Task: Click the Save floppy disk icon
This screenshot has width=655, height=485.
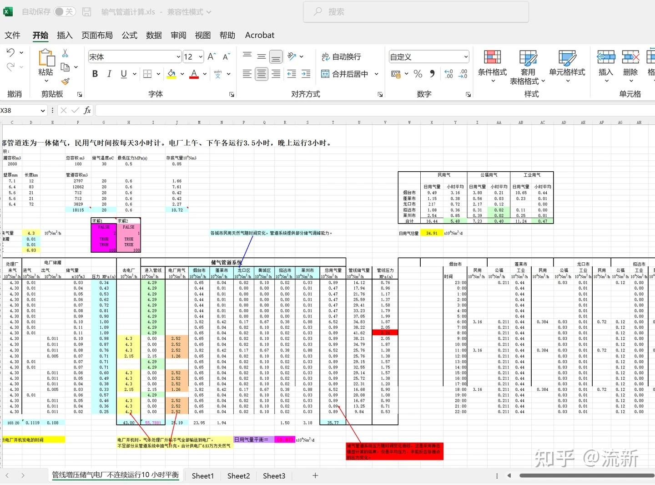Action: tap(87, 12)
